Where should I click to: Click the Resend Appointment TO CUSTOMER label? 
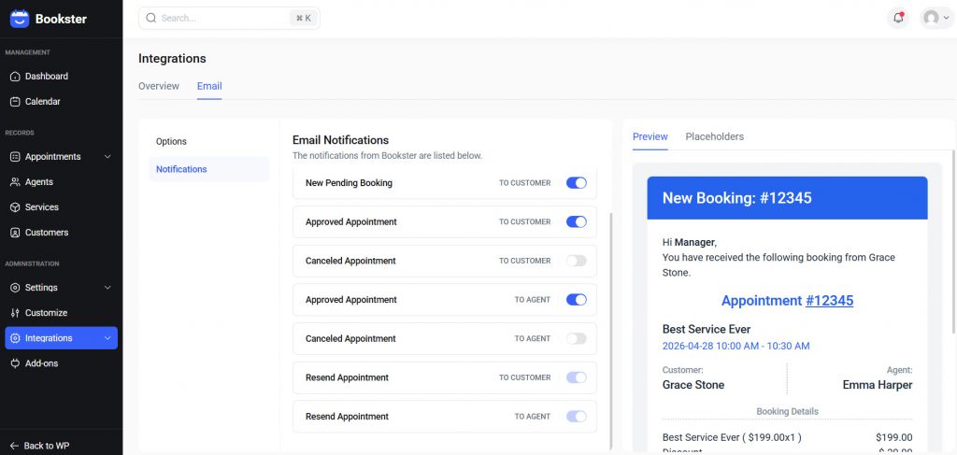coord(525,377)
